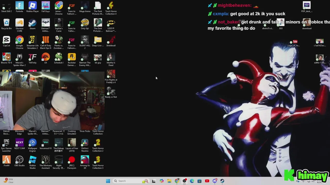The height and width of the screenshot is (185, 330).
Task: Launch the Google Chrome desktop icon
Action: (x=20, y=43)
